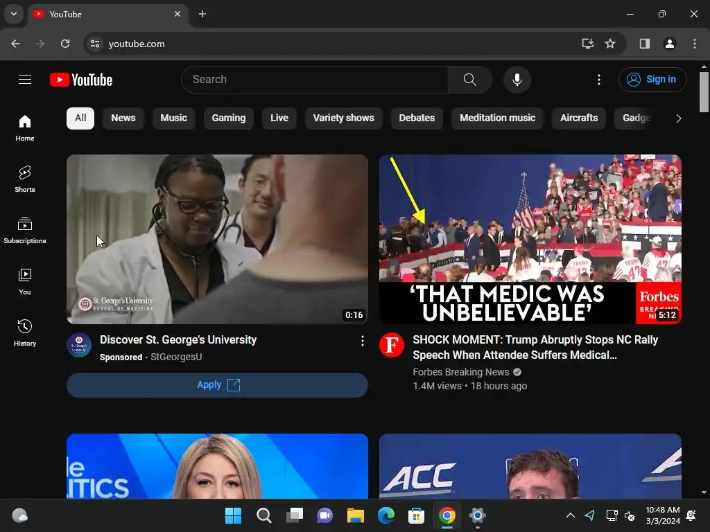Close the YouTube tab
Viewport: 710px width, 532px height.
tap(177, 14)
